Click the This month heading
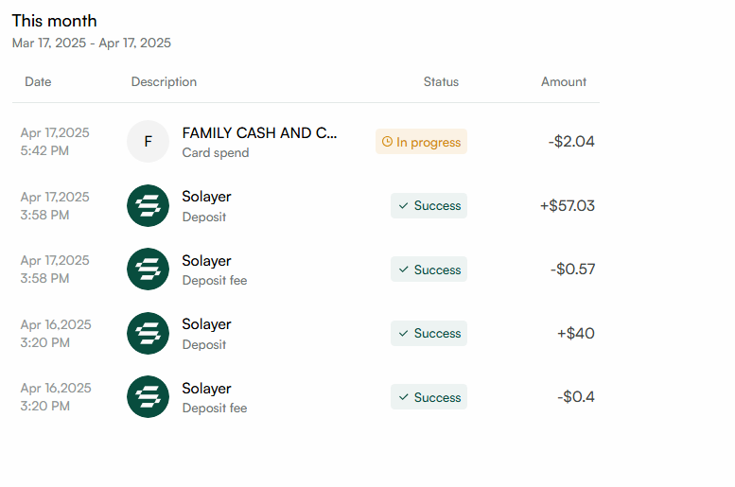The height and width of the screenshot is (487, 735). click(x=54, y=21)
